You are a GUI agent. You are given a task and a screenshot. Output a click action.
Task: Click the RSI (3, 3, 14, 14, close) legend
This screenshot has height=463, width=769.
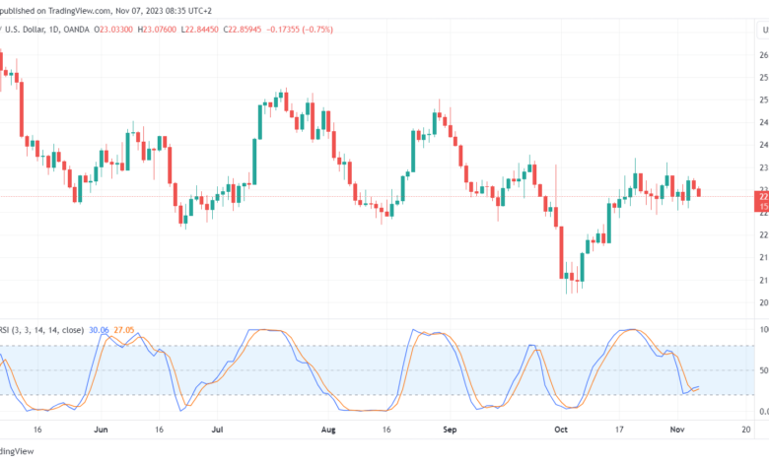[41, 330]
